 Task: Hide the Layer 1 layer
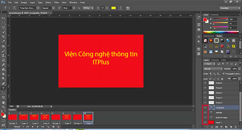pos(205,122)
